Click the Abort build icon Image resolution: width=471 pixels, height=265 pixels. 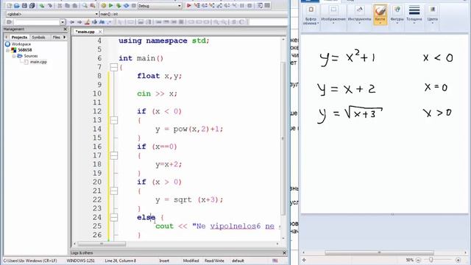134,6
